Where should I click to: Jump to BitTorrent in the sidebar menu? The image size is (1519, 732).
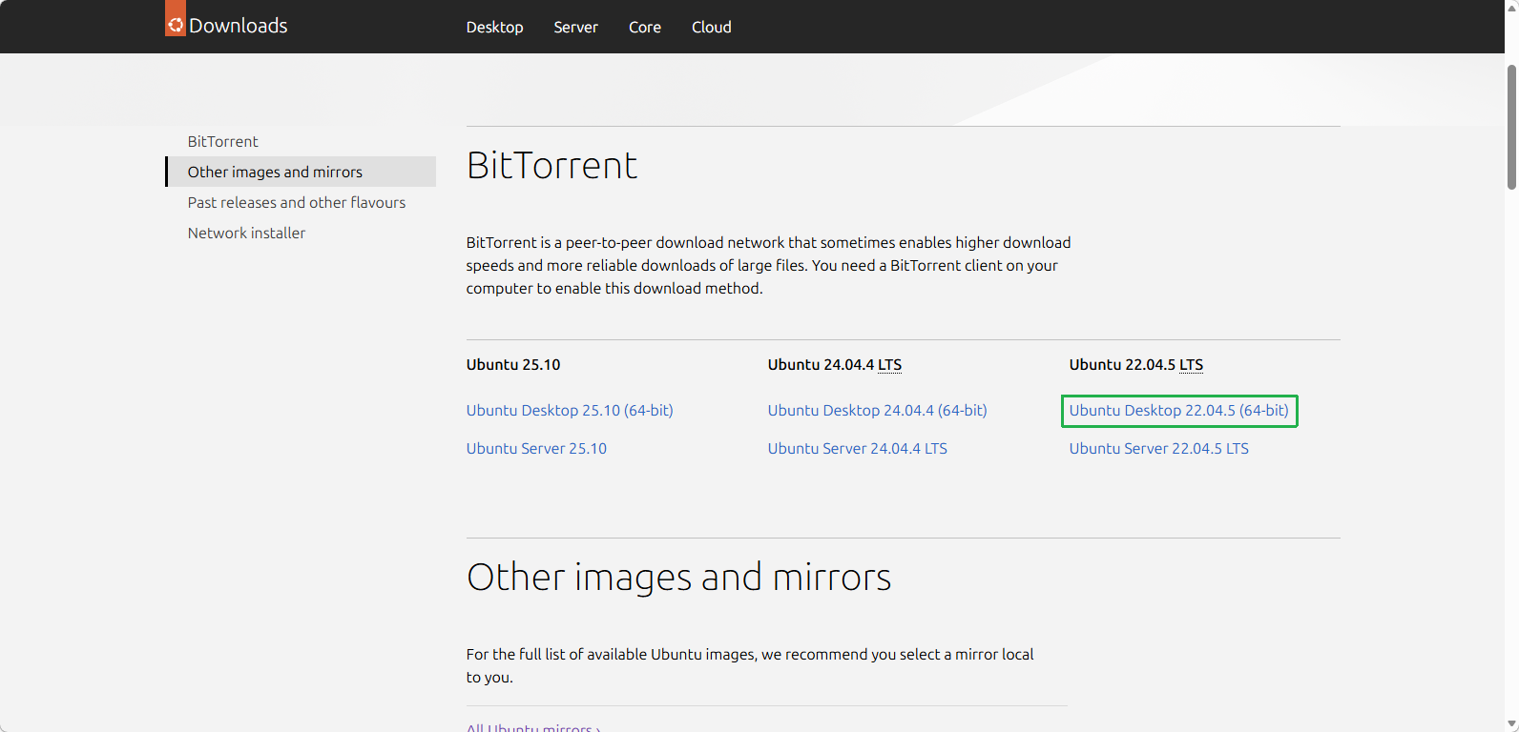[x=223, y=141]
